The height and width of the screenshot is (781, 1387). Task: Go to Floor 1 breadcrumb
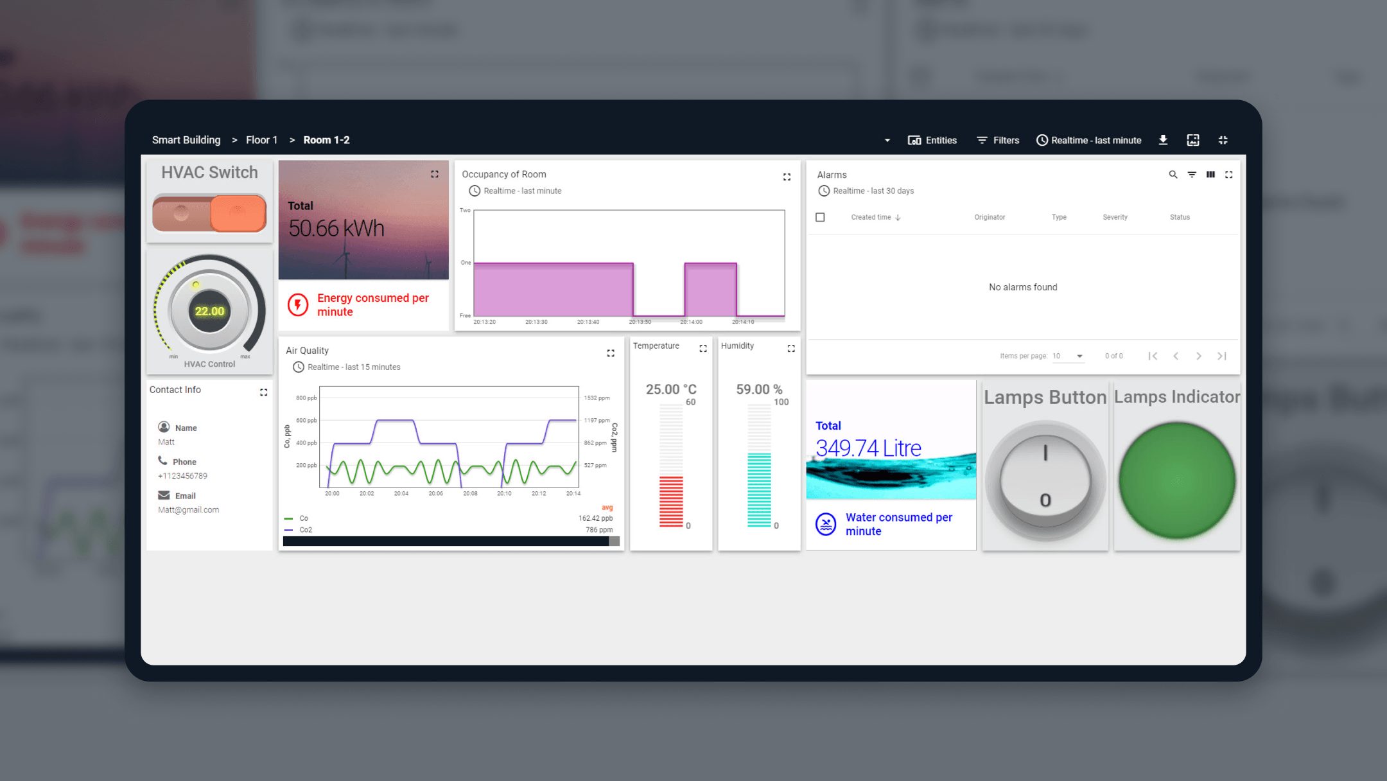[261, 140]
